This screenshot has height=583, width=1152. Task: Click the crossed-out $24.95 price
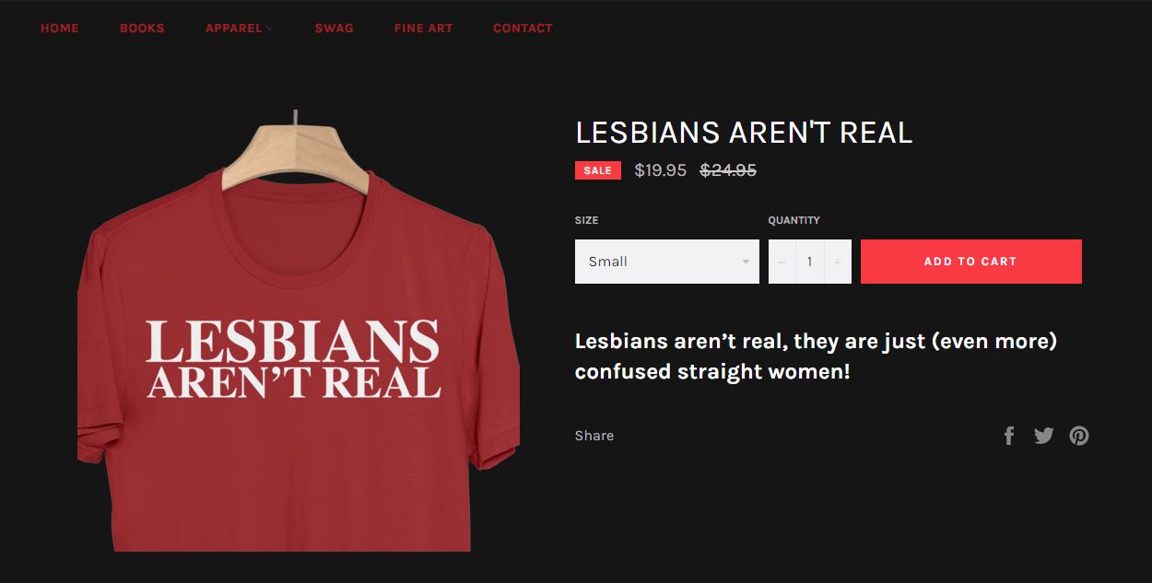pos(728,170)
